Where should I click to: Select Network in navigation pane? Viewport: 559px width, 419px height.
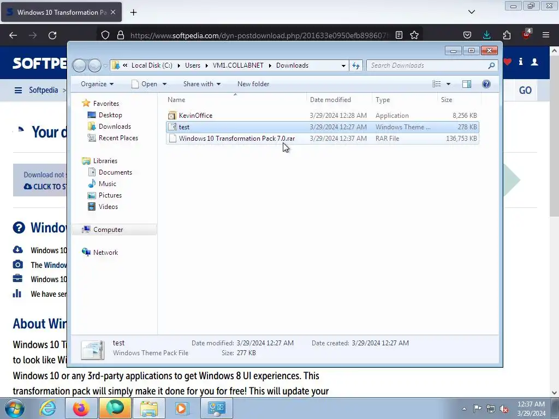(105, 252)
